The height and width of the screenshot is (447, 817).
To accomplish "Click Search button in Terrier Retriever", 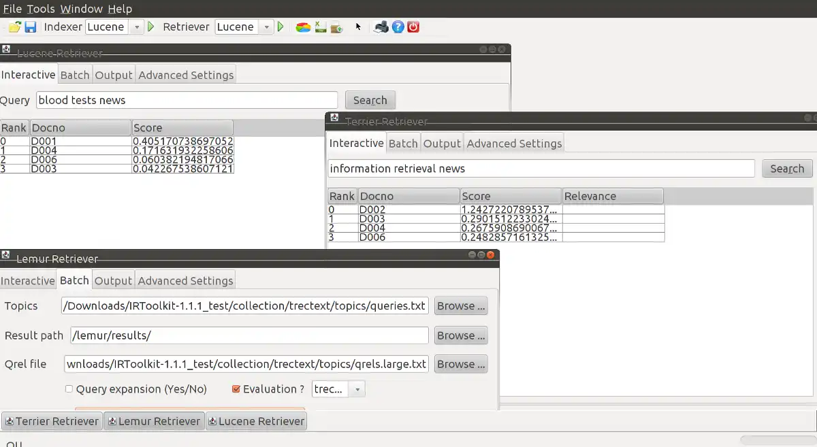I will (x=787, y=169).
